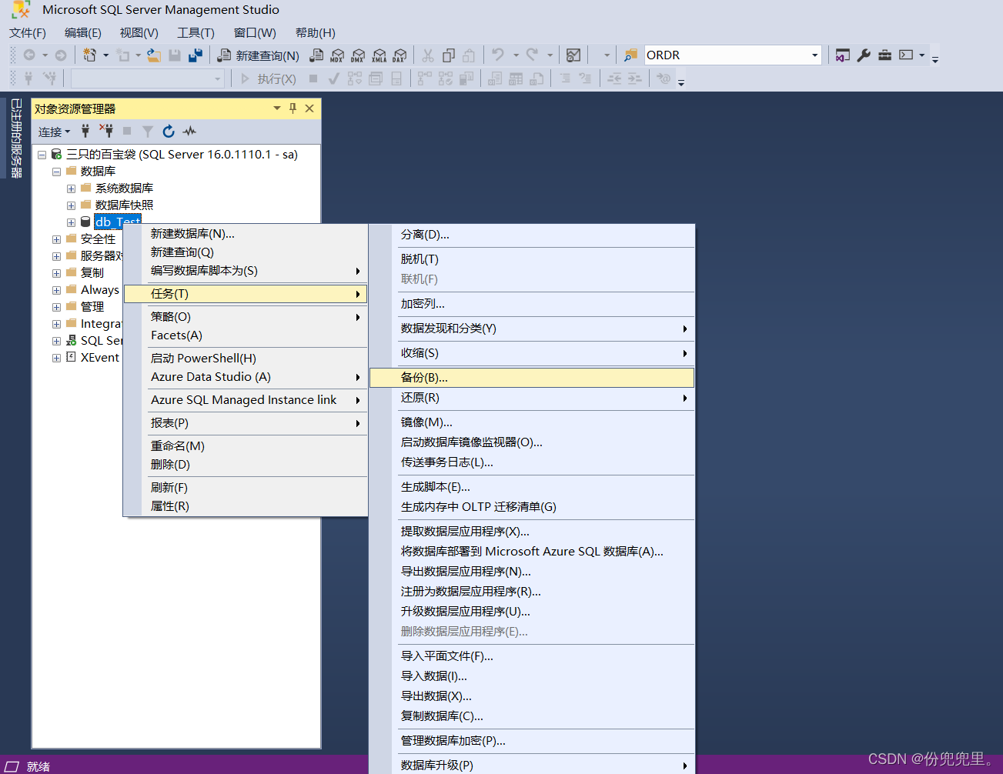This screenshot has height=774, width=1003.
Task: Click the Save All toolbar icon
Action: coord(196,55)
